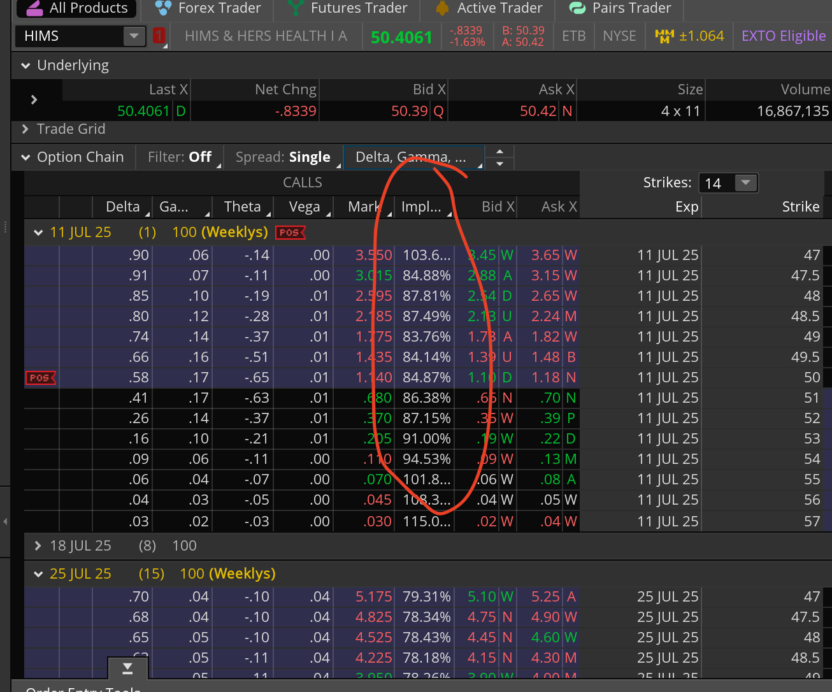This screenshot has width=832, height=692.
Task: Switch to the Futures Trader tab
Action: coord(347,8)
